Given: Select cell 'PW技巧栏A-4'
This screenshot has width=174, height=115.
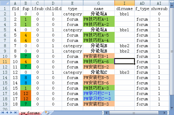Looking at the screenshot, I should click(x=99, y=40).
